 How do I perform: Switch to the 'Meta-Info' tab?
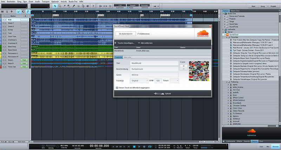[x=128, y=57]
